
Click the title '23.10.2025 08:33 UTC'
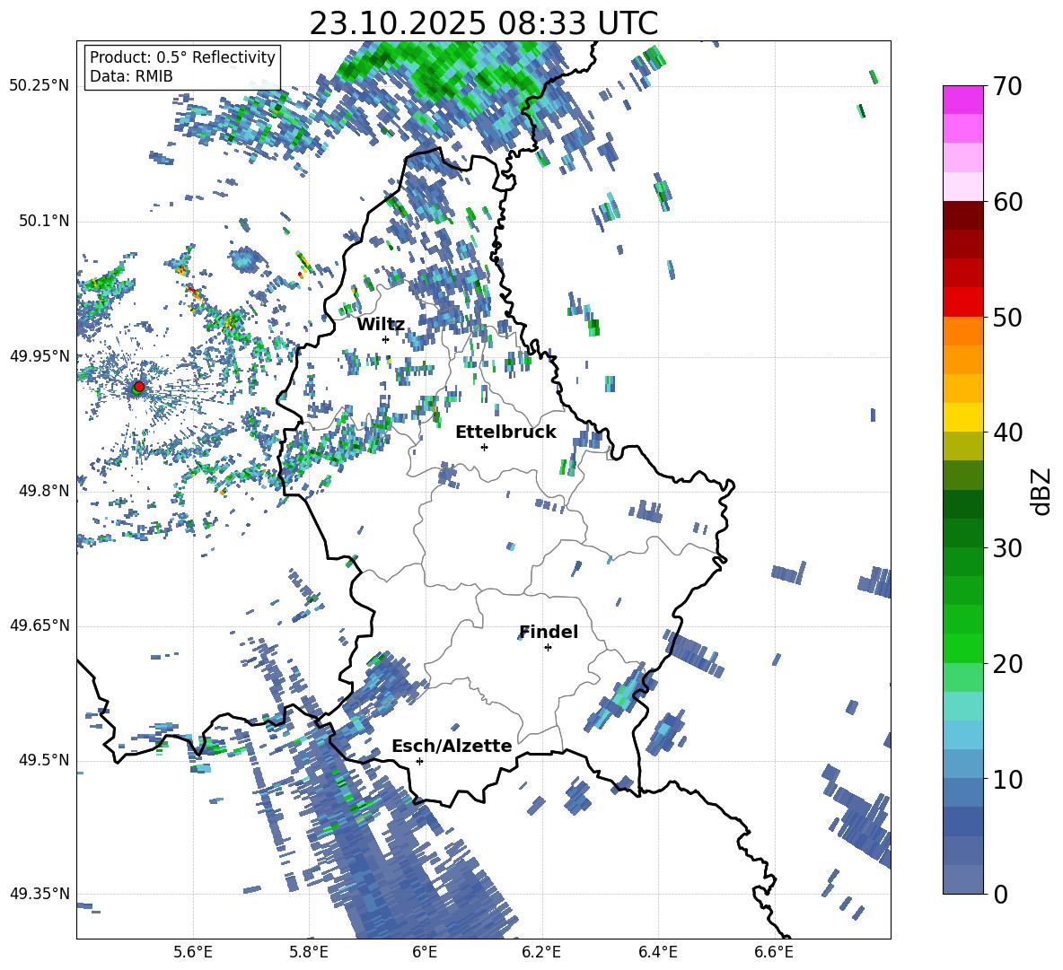pyautogui.click(x=483, y=23)
